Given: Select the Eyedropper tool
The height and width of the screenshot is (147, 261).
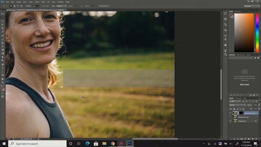Looking at the screenshot, I should [x=2, y=32].
